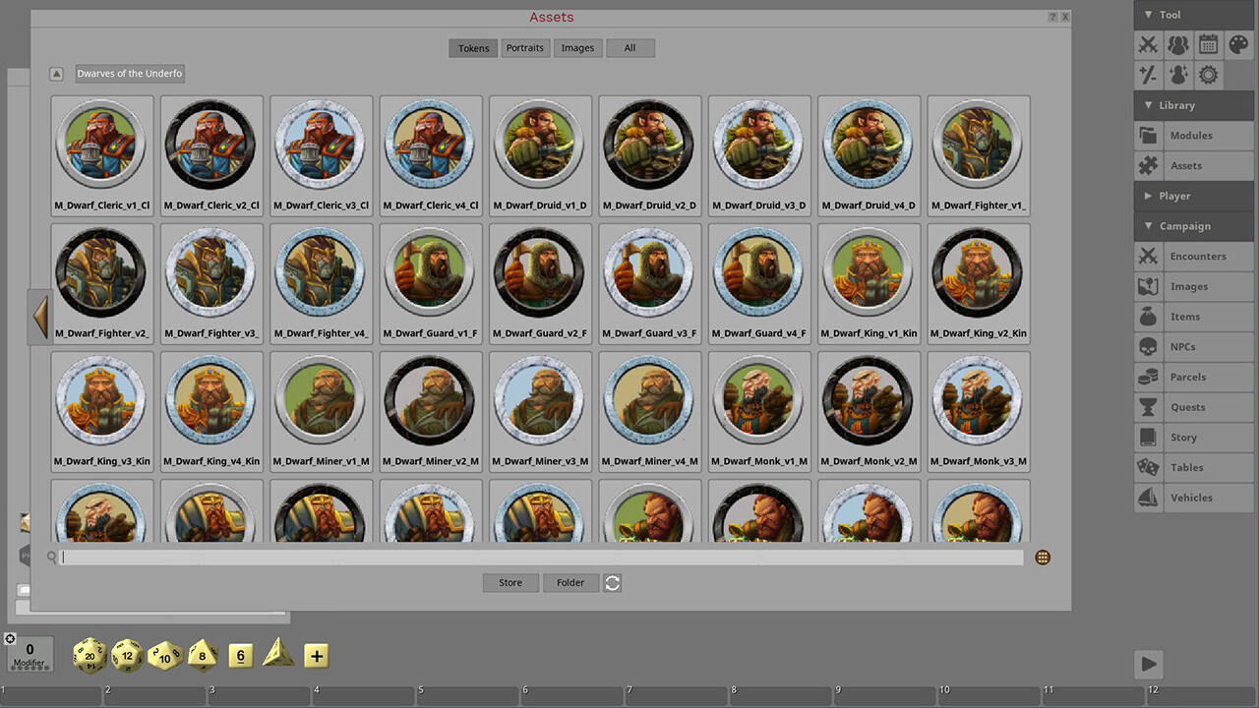Select the M_Dwarf_King_v1 token thumbnail

pyautogui.click(x=869, y=272)
